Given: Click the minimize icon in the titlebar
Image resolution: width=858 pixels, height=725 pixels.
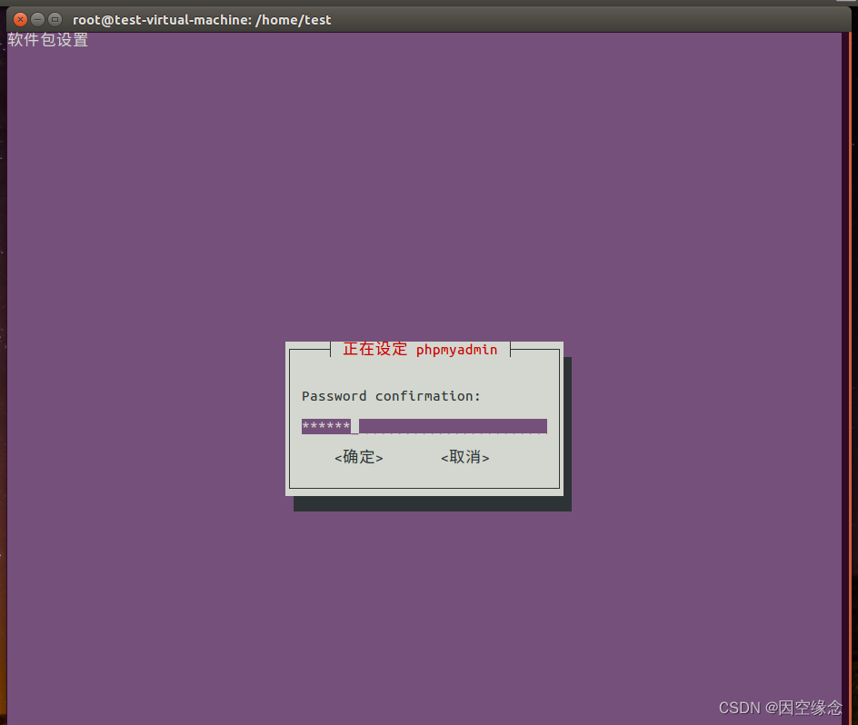Looking at the screenshot, I should pos(37,18).
